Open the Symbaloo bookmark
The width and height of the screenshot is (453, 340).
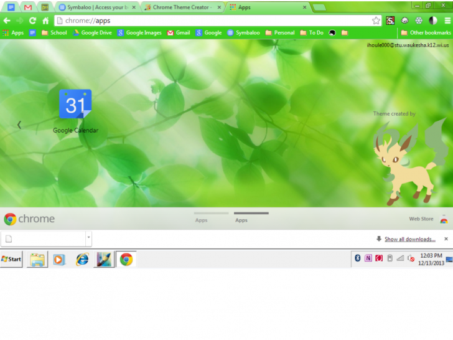[243, 32]
